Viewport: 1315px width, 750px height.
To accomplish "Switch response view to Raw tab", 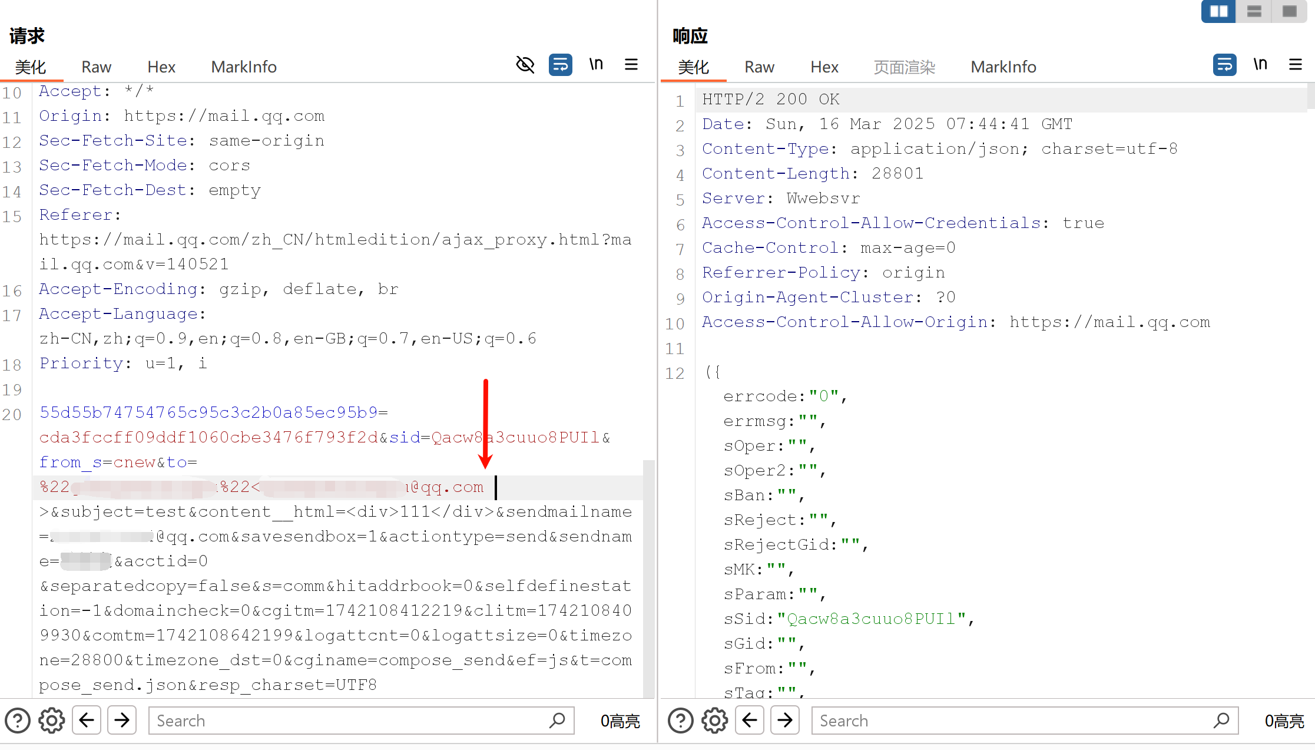I will 759,67.
